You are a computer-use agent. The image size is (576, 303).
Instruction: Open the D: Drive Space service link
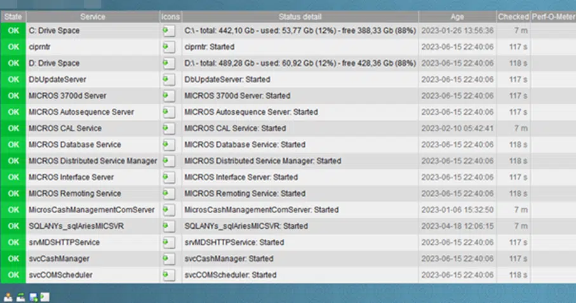54,63
